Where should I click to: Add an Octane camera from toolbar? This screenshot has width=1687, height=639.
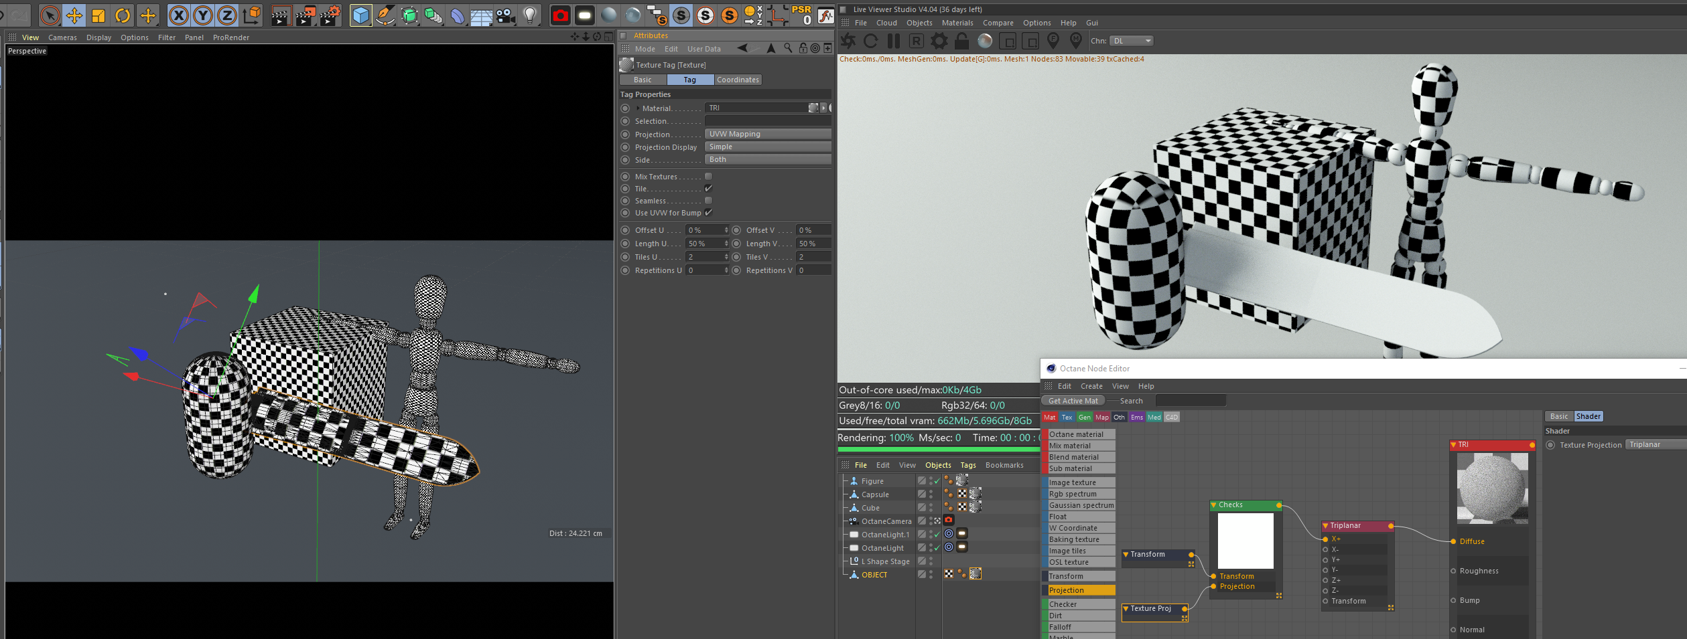560,15
